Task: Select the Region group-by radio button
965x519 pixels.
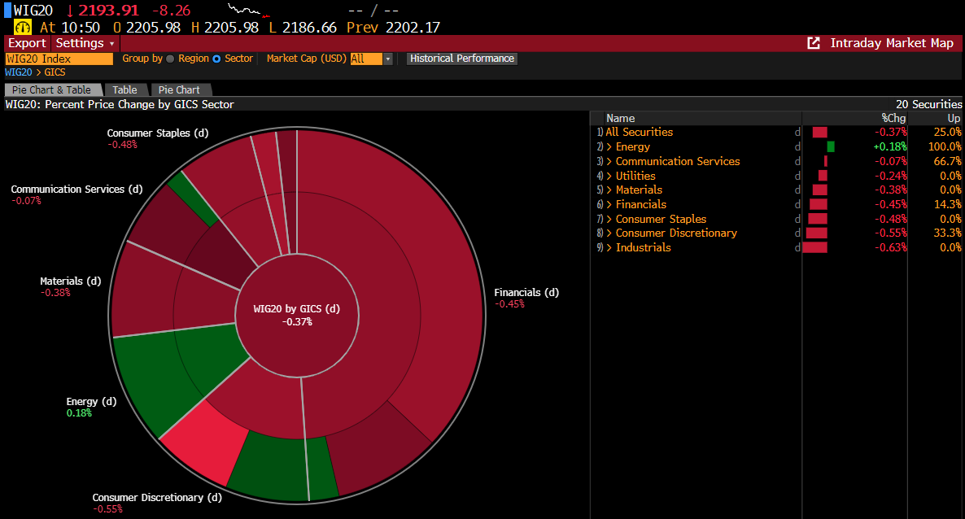Action: coord(171,59)
